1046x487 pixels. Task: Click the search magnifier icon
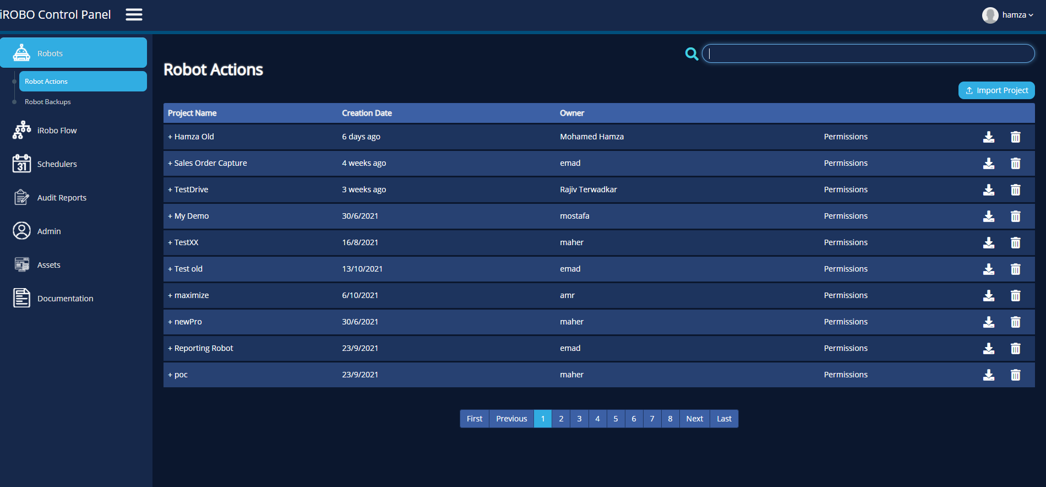[x=691, y=53]
